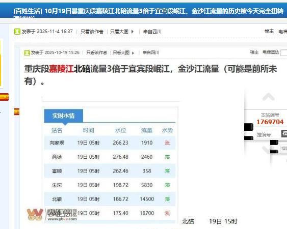Click the green author avatar icon beside 2025-11-4
The width and height of the screenshot is (287, 229).
tap(17, 32)
